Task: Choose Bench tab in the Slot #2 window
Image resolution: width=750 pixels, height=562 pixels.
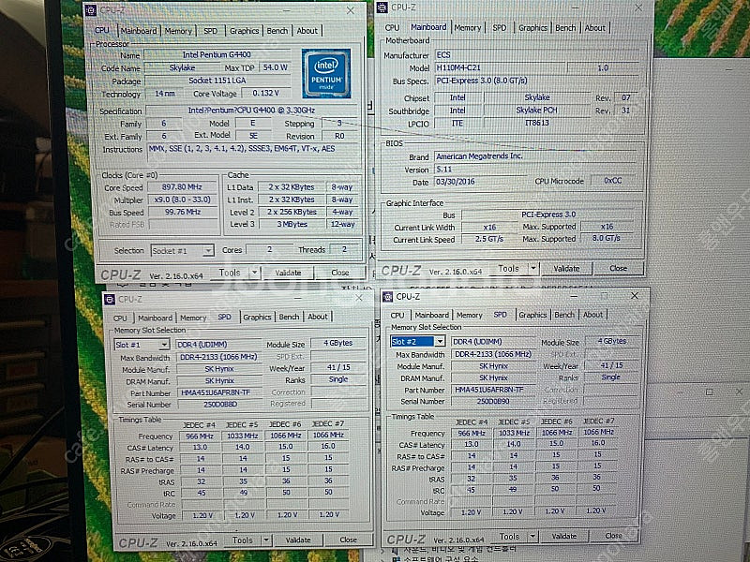Action: point(564,315)
